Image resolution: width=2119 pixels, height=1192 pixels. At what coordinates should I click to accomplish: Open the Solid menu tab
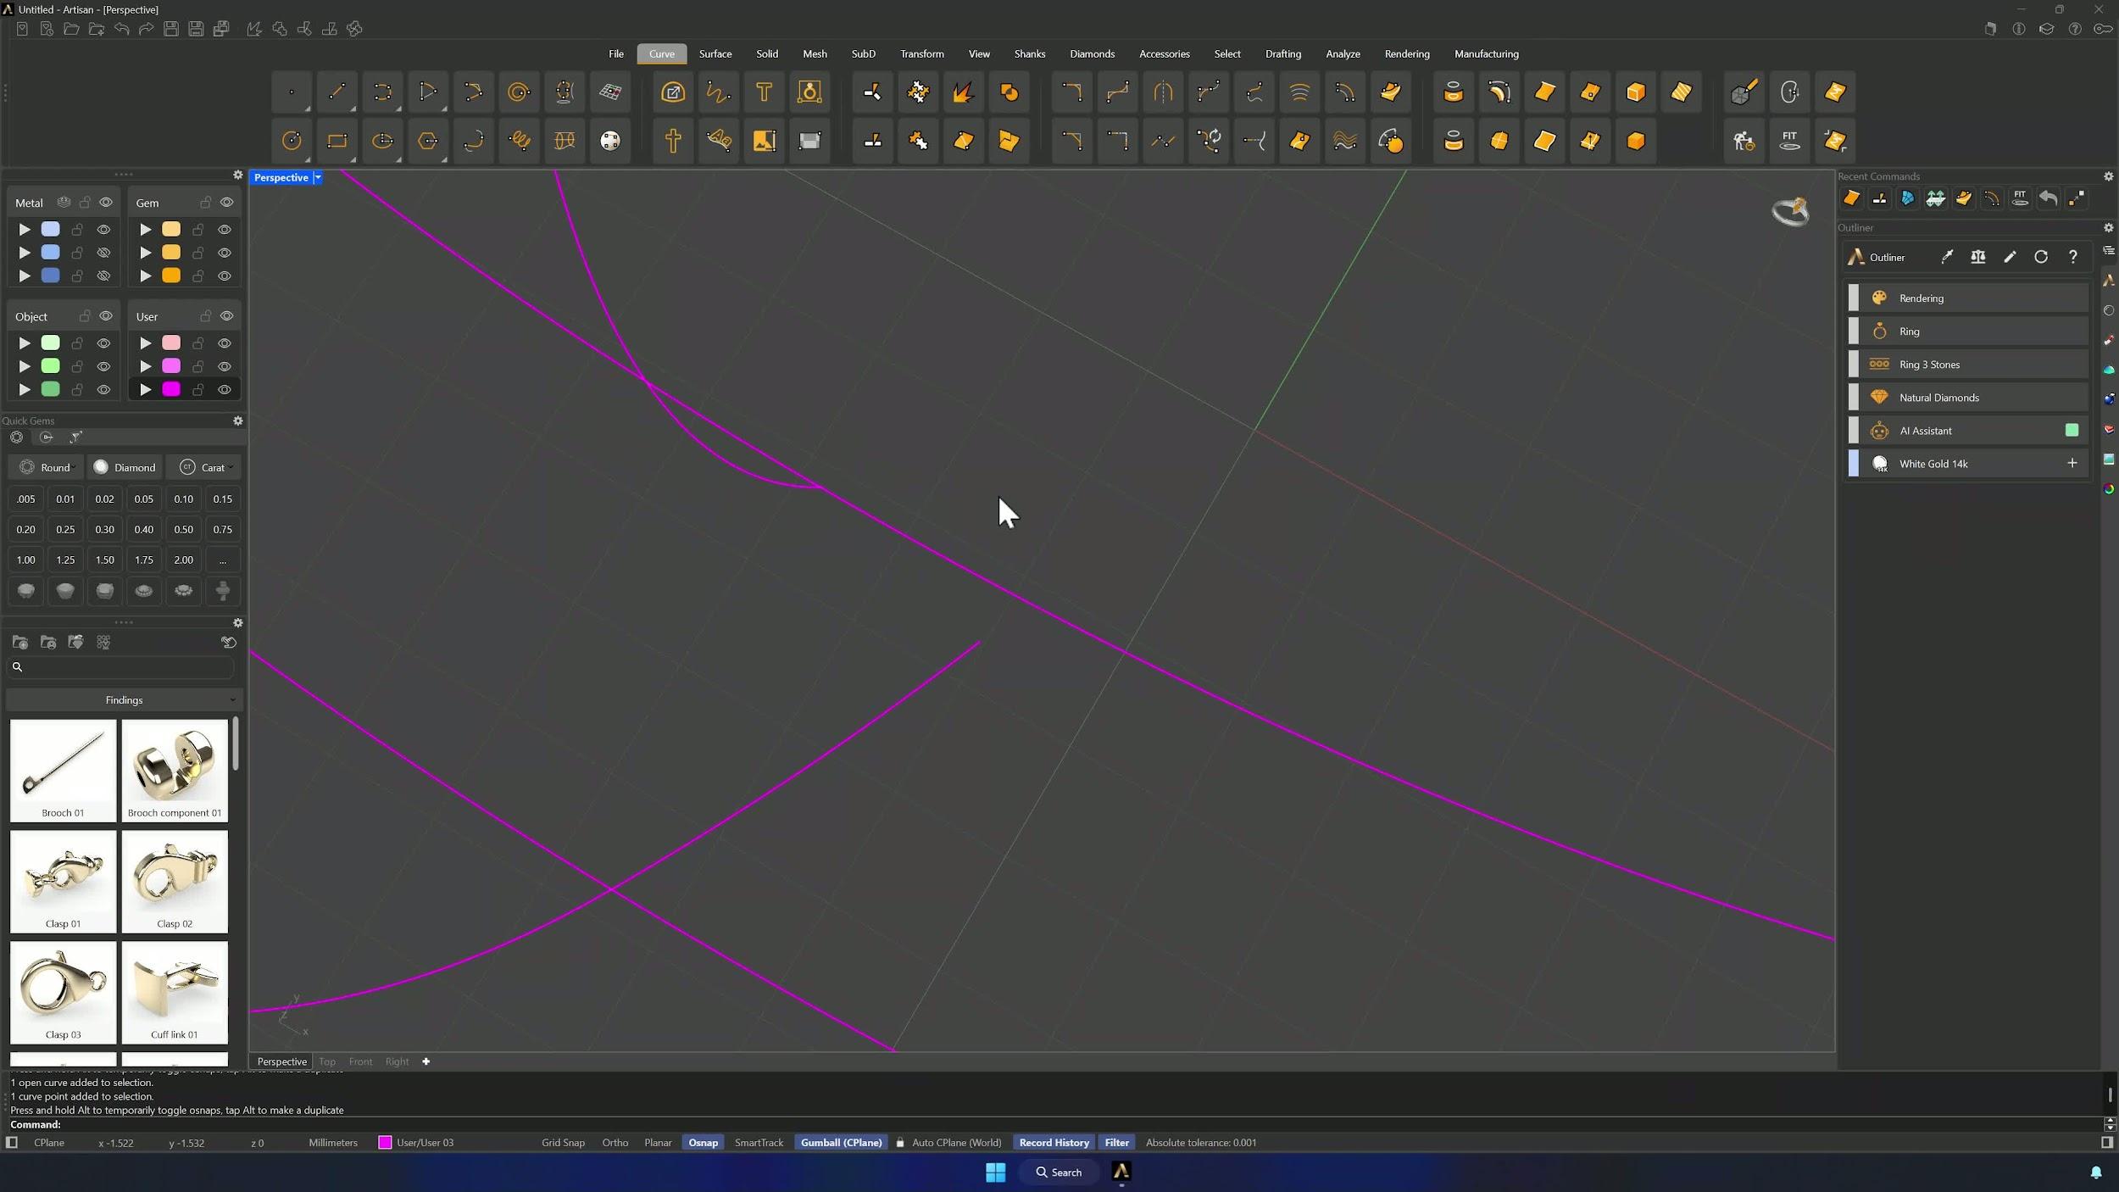point(767,53)
